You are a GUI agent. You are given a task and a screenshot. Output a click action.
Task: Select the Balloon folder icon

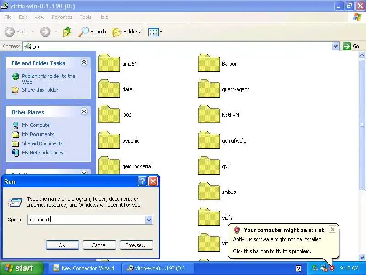(x=209, y=63)
